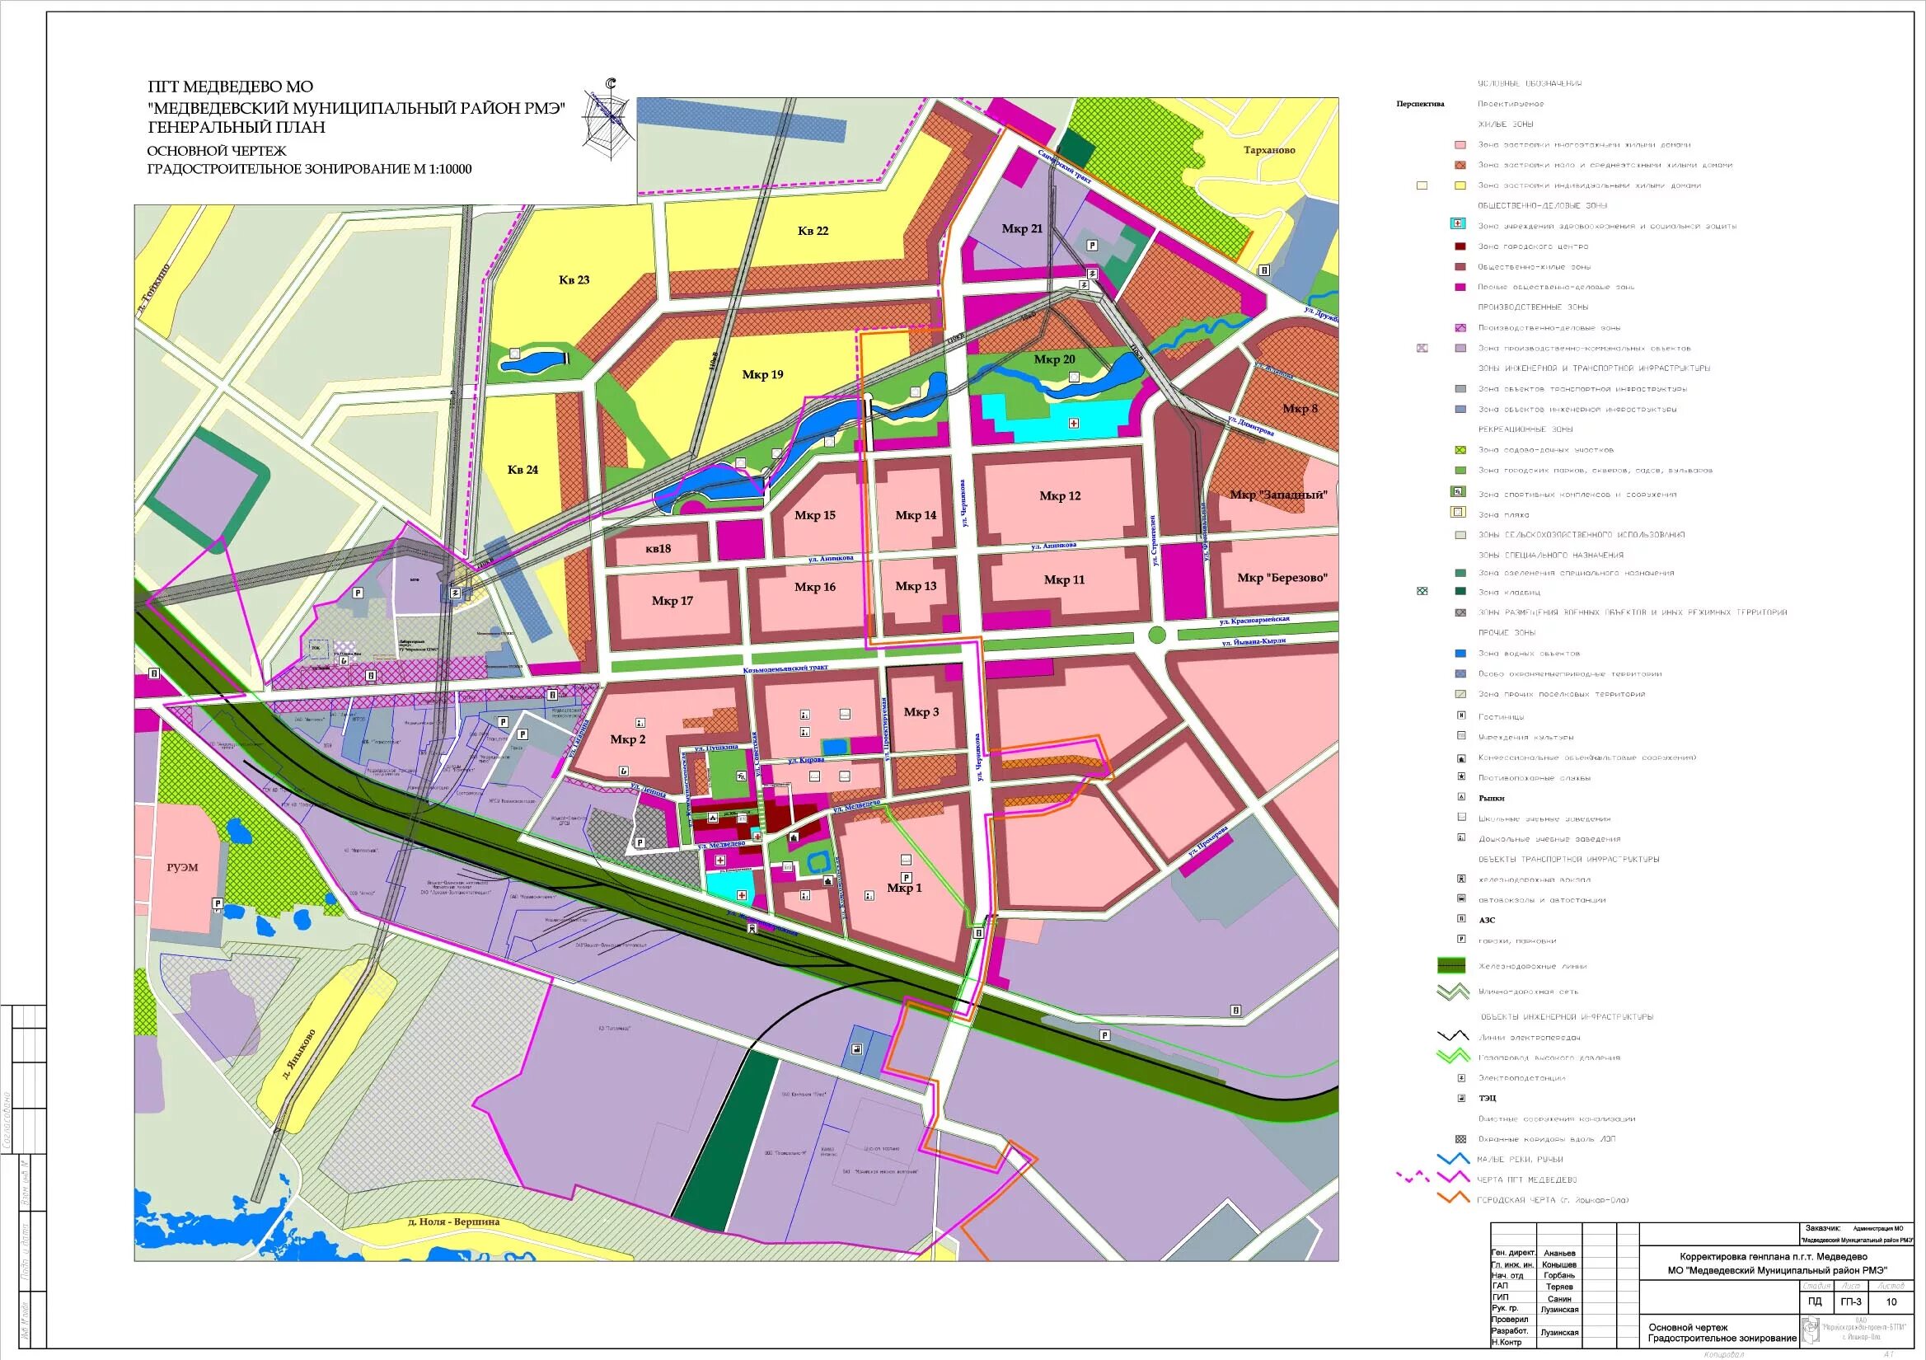This screenshot has width=1926, height=1360.
Task: Click 'Ананьев' in the title block
Action: point(1559,1254)
